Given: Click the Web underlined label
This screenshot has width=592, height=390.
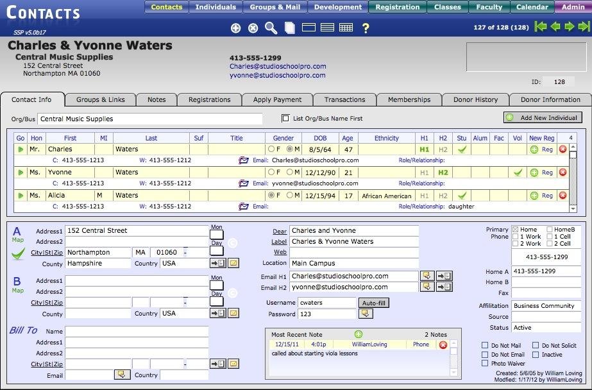Looking at the screenshot, I should (x=280, y=252).
